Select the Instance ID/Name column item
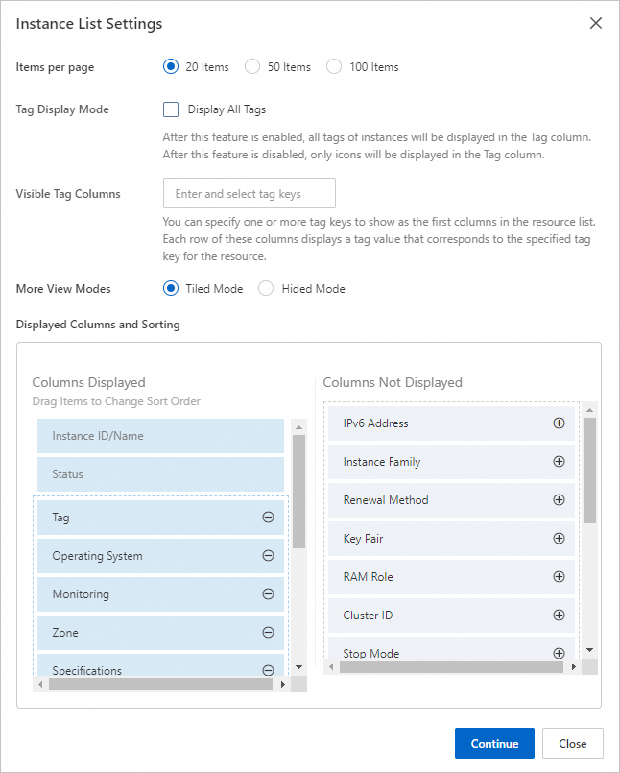Viewport: 620px width, 773px height. pos(160,436)
